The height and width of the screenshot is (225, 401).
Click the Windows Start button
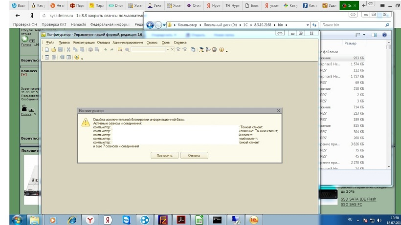click(17, 220)
